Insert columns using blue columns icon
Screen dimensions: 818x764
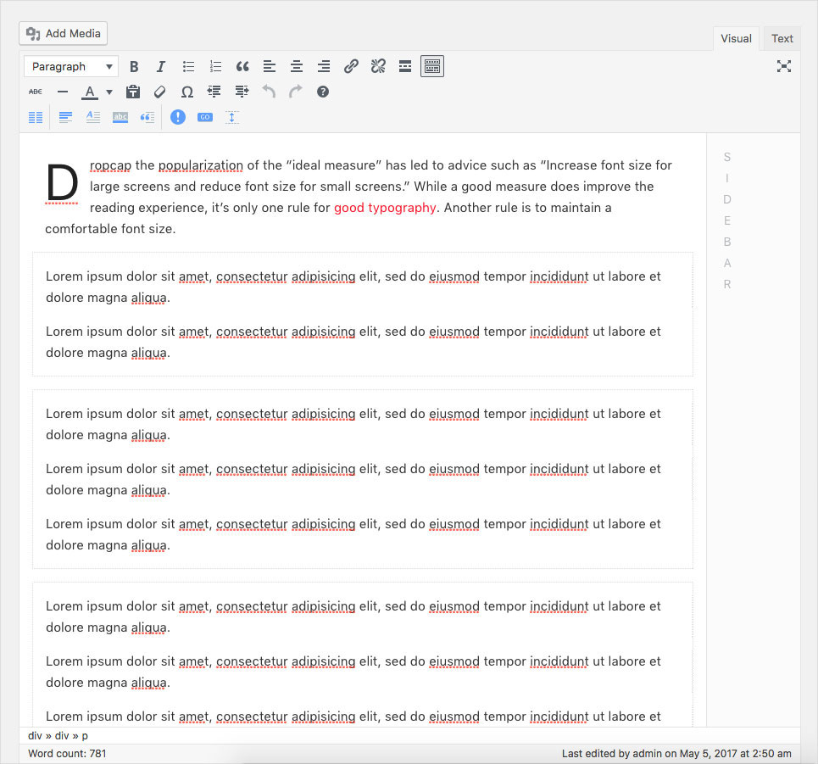click(36, 117)
